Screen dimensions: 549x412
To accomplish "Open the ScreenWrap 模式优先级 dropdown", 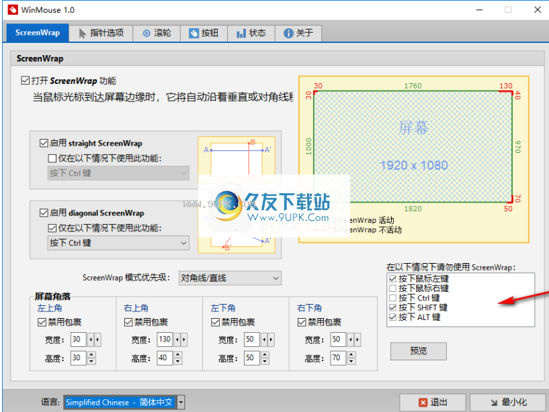I will [230, 278].
